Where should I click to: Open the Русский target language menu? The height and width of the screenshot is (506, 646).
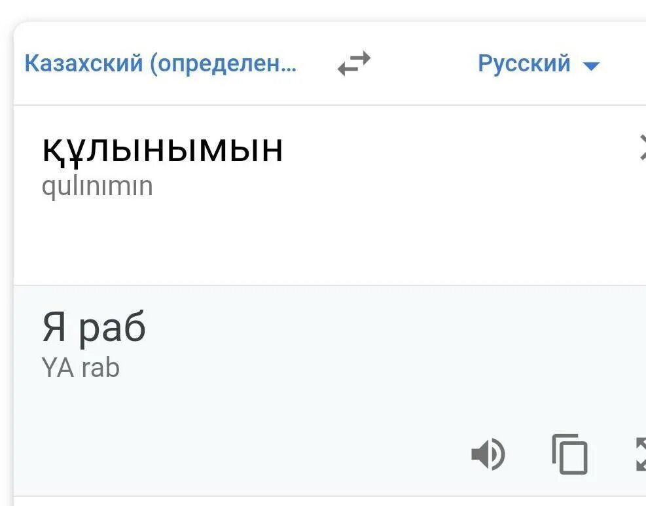(524, 63)
